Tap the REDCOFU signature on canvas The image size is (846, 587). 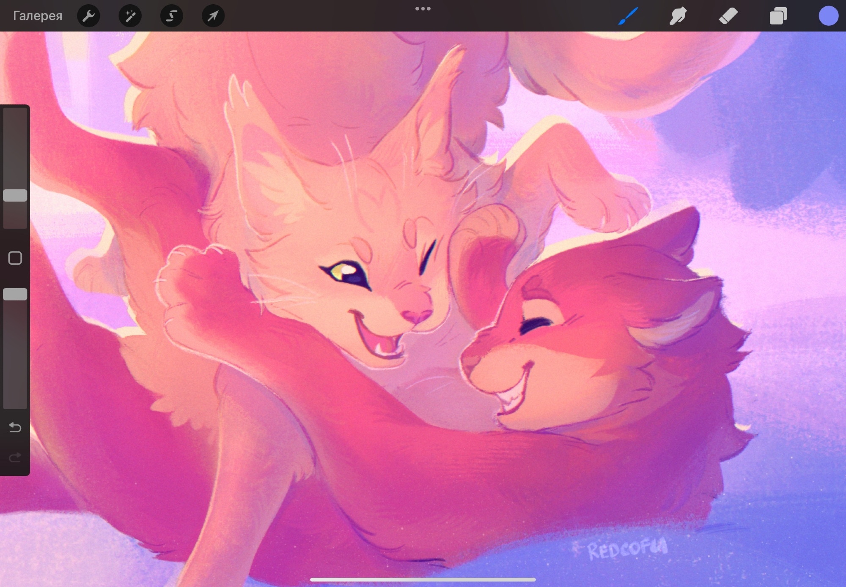[627, 549]
